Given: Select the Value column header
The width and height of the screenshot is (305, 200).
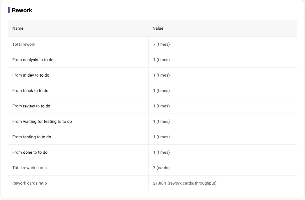Looking at the screenshot, I should coord(158,28).
